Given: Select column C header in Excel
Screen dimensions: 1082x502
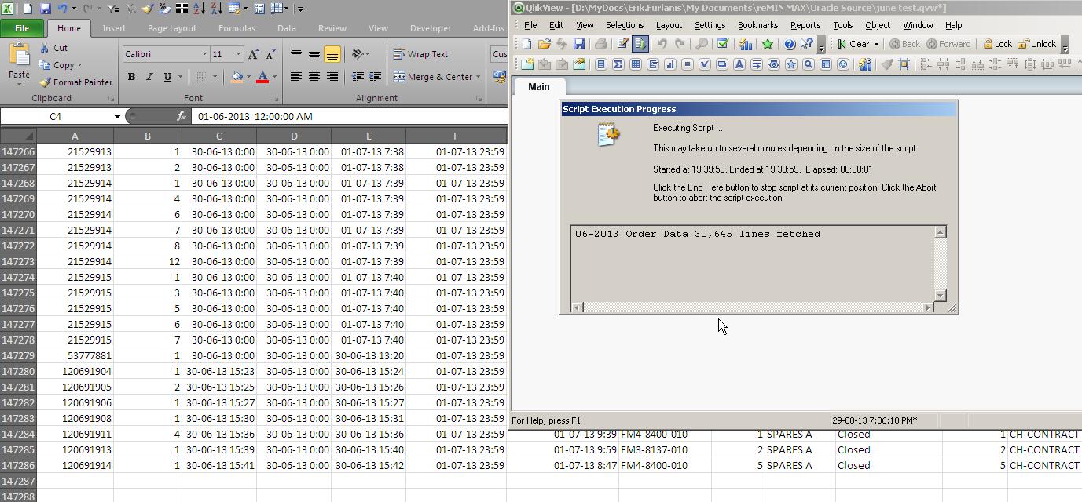Looking at the screenshot, I should (219, 136).
